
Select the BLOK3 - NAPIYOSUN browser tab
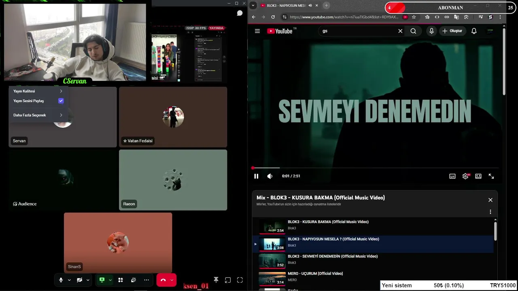(285, 5)
